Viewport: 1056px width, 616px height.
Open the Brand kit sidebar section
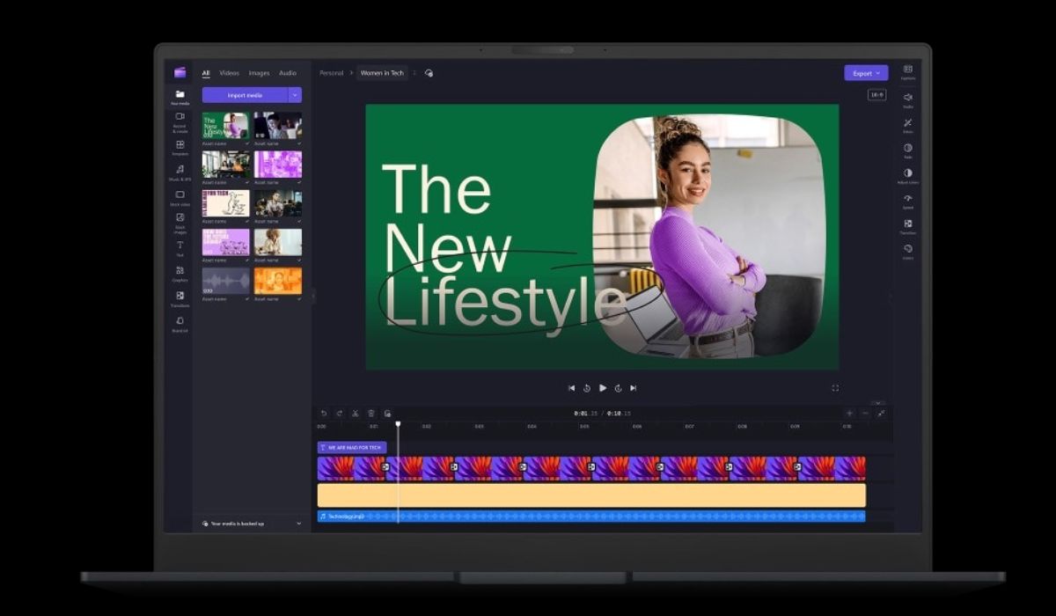coord(180,324)
